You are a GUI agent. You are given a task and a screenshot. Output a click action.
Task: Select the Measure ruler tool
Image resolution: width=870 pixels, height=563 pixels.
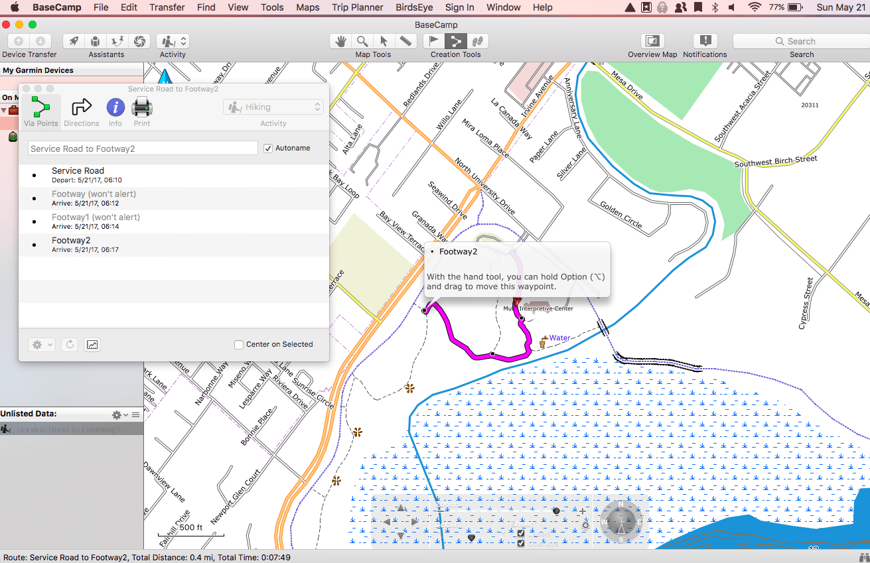(x=405, y=41)
